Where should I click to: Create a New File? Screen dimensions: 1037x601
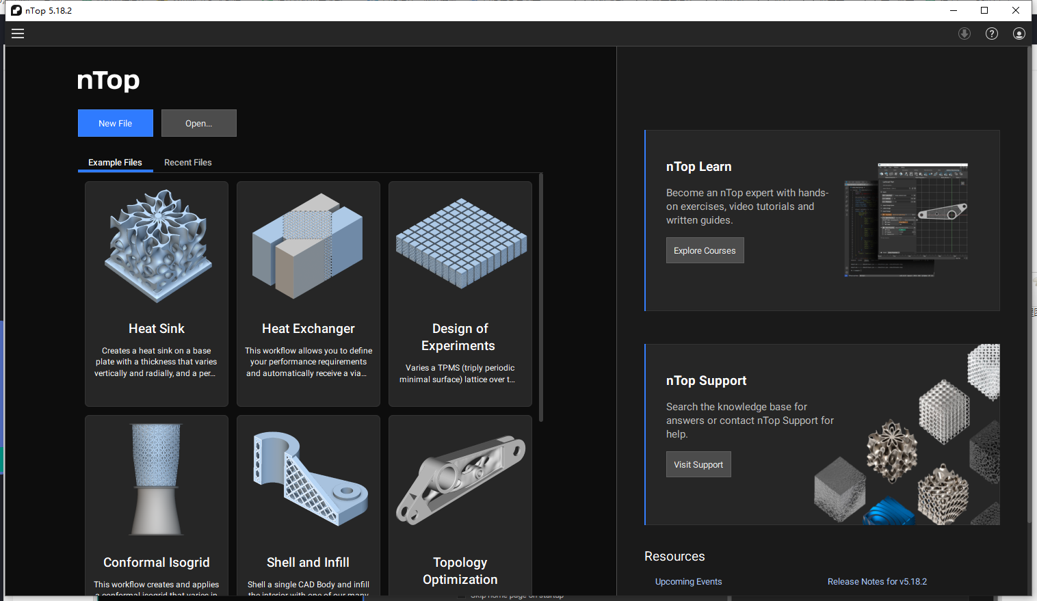pyautogui.click(x=115, y=123)
